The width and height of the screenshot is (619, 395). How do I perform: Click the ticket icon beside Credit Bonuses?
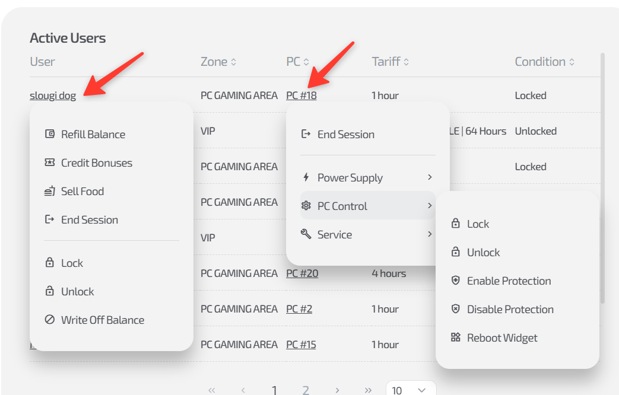coord(50,163)
